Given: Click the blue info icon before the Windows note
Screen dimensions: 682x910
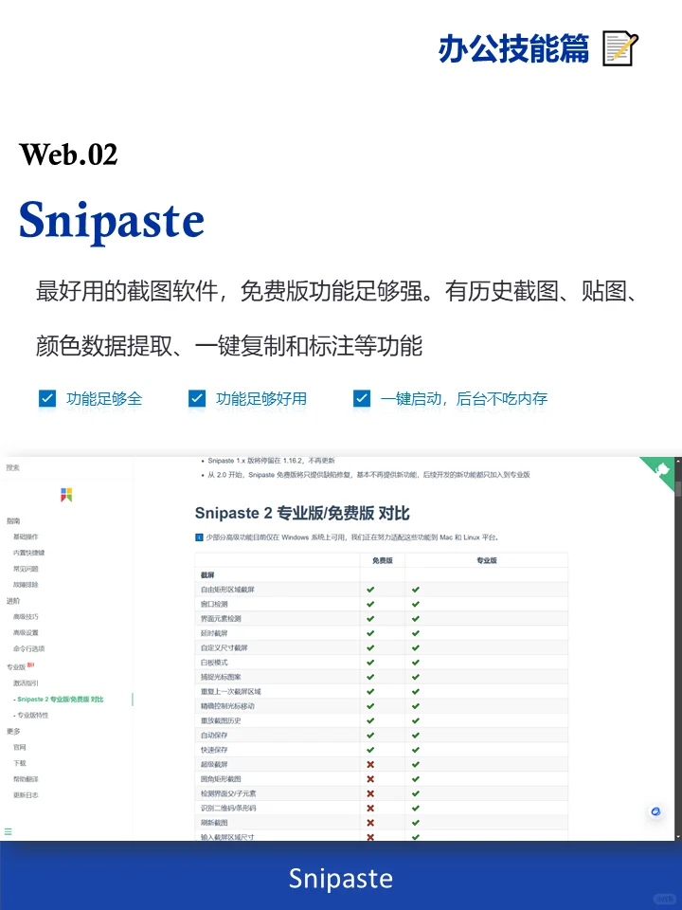Looking at the screenshot, I should 199,537.
